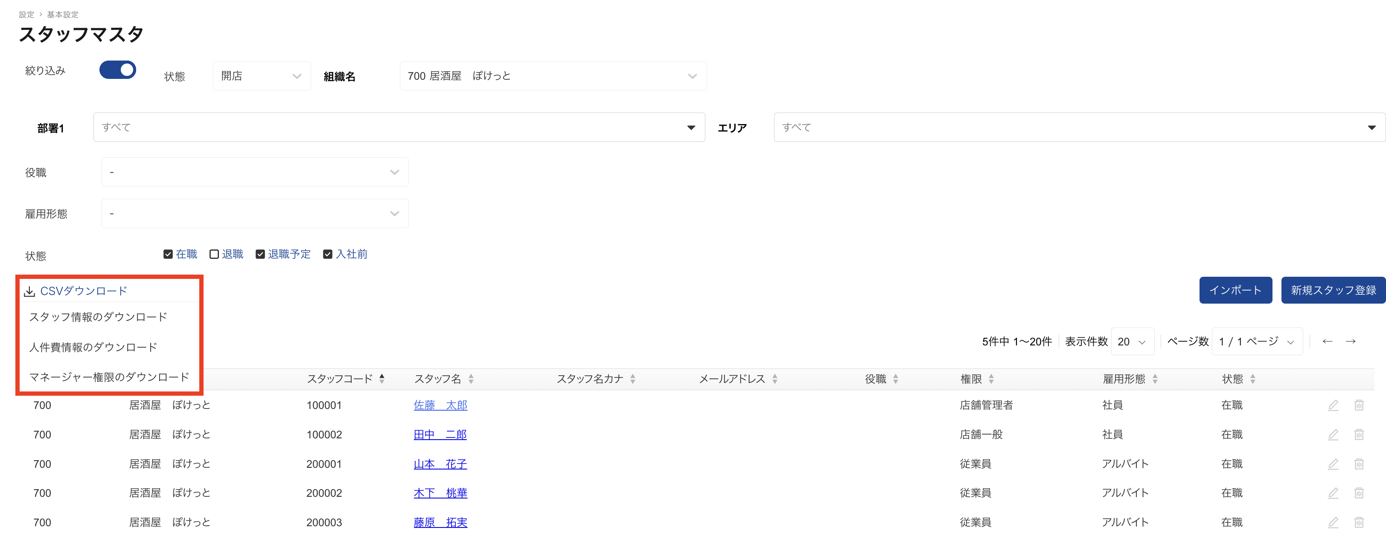Click the edit pencil icon for 田中 二郎
The height and width of the screenshot is (539, 1386).
[1333, 435]
